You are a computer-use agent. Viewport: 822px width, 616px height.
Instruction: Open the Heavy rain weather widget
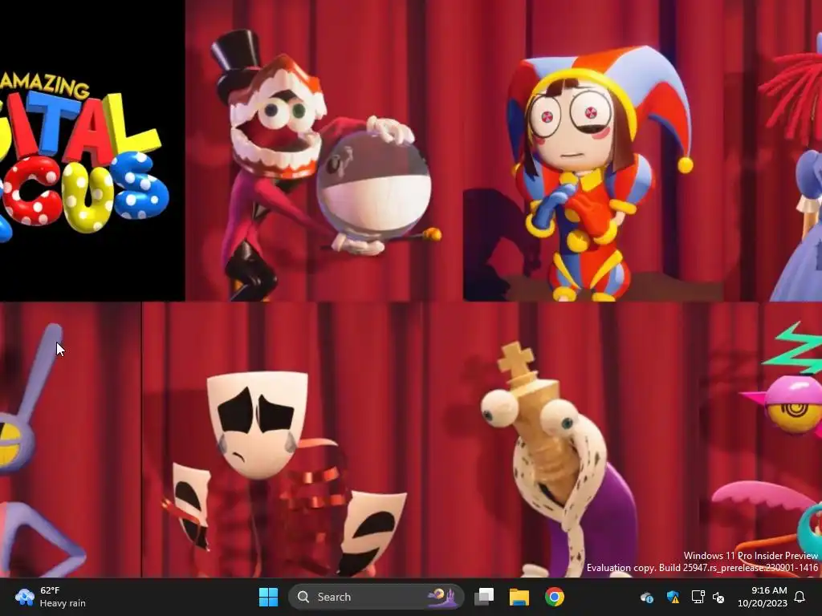[x=50, y=597]
